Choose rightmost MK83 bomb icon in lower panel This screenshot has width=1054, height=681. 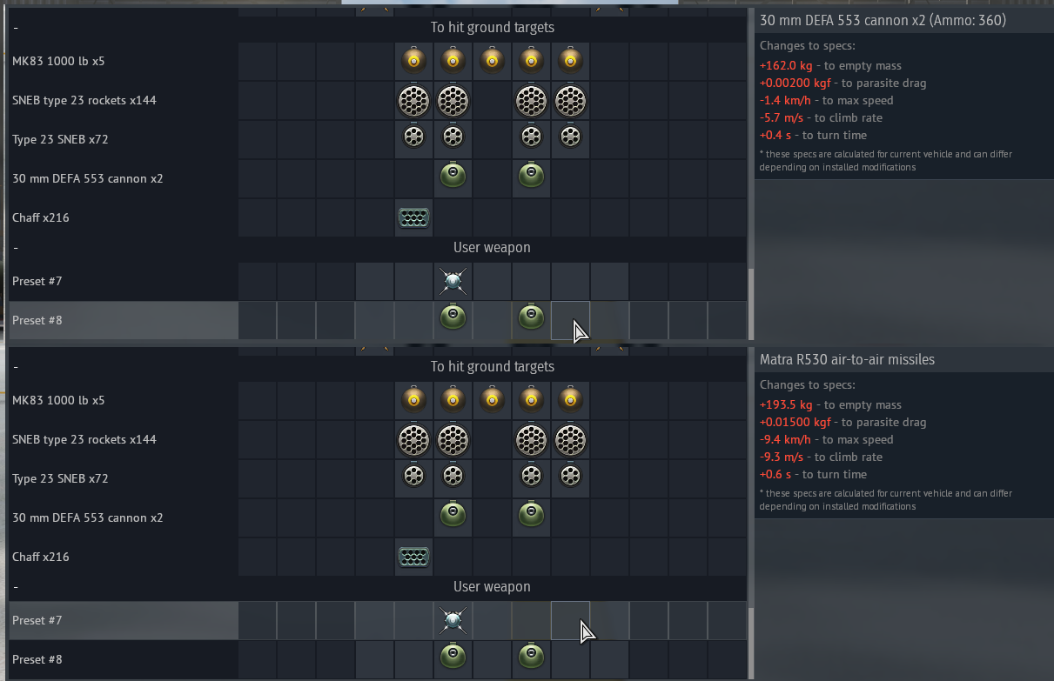pos(570,400)
